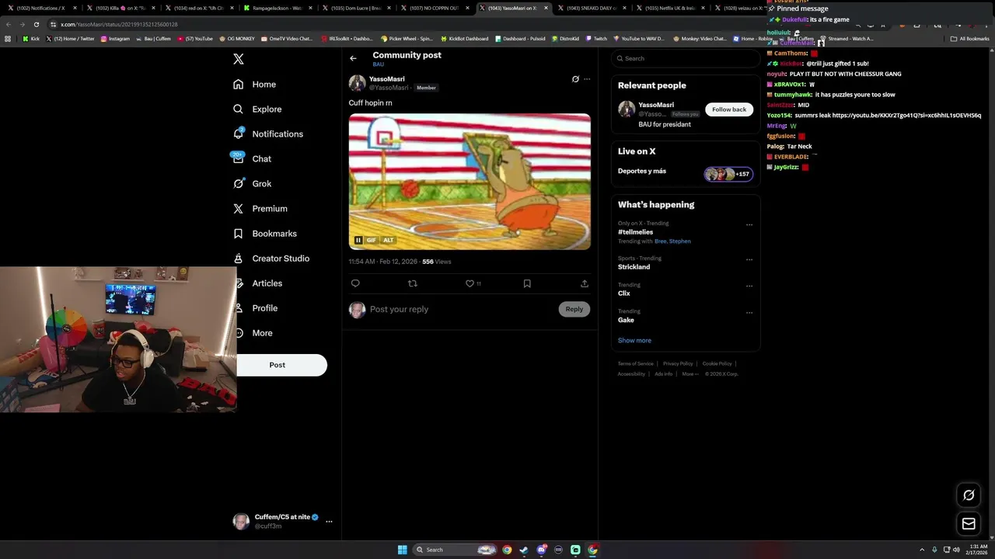Click Show more under What's happening
This screenshot has width=995, height=559.
pyautogui.click(x=634, y=340)
